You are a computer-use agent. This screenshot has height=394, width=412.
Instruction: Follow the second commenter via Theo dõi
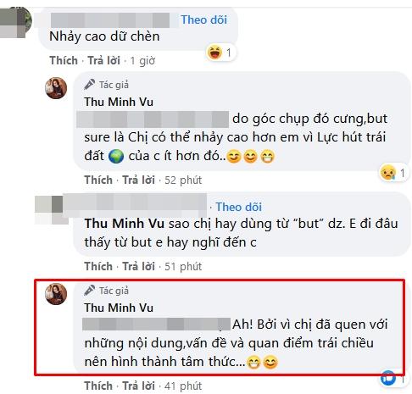click(239, 207)
